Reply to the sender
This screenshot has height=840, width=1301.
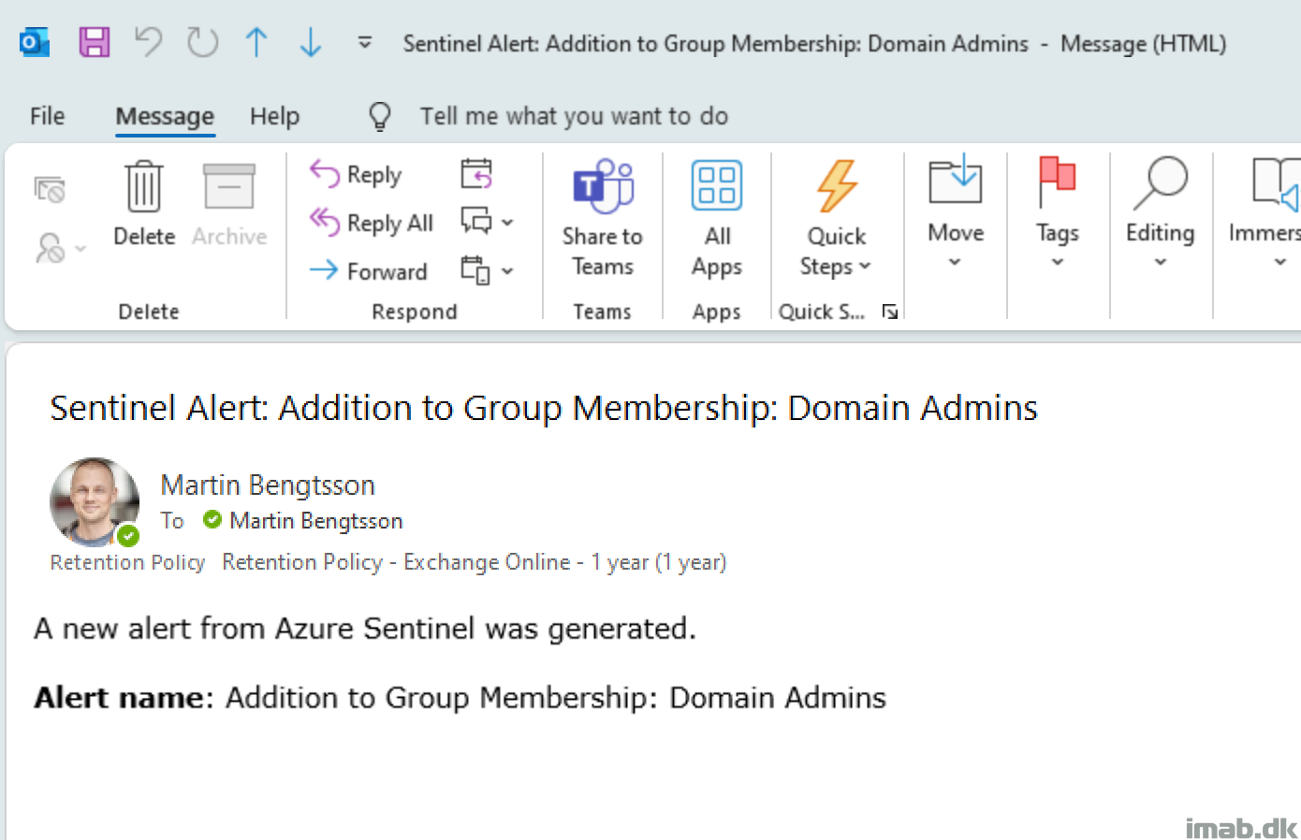pos(356,174)
